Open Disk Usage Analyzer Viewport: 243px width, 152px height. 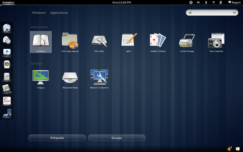point(70,41)
